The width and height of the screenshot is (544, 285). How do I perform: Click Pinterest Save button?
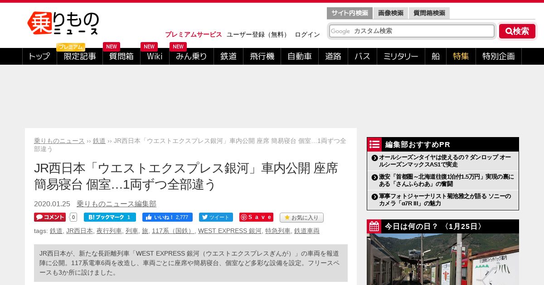click(x=256, y=217)
